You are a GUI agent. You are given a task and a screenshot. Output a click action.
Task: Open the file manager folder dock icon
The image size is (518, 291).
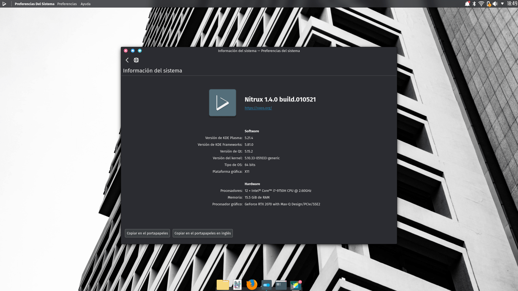click(x=223, y=285)
